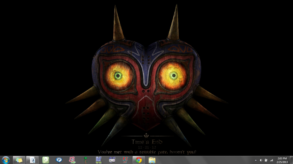The height and width of the screenshot is (164, 293).
Task: Click the Show desktop strip beside the clock
Action: [292, 160]
